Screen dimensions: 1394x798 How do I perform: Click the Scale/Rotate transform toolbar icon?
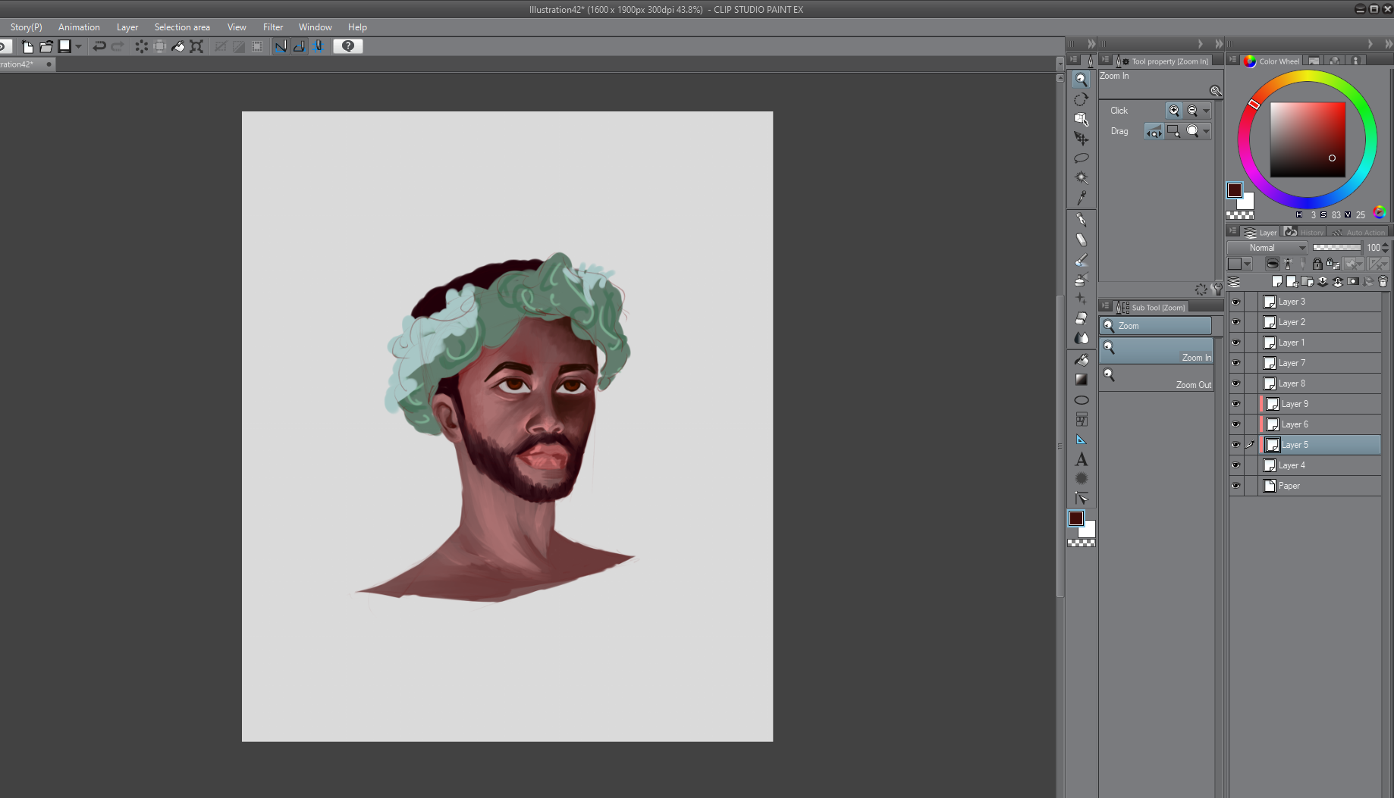(196, 46)
